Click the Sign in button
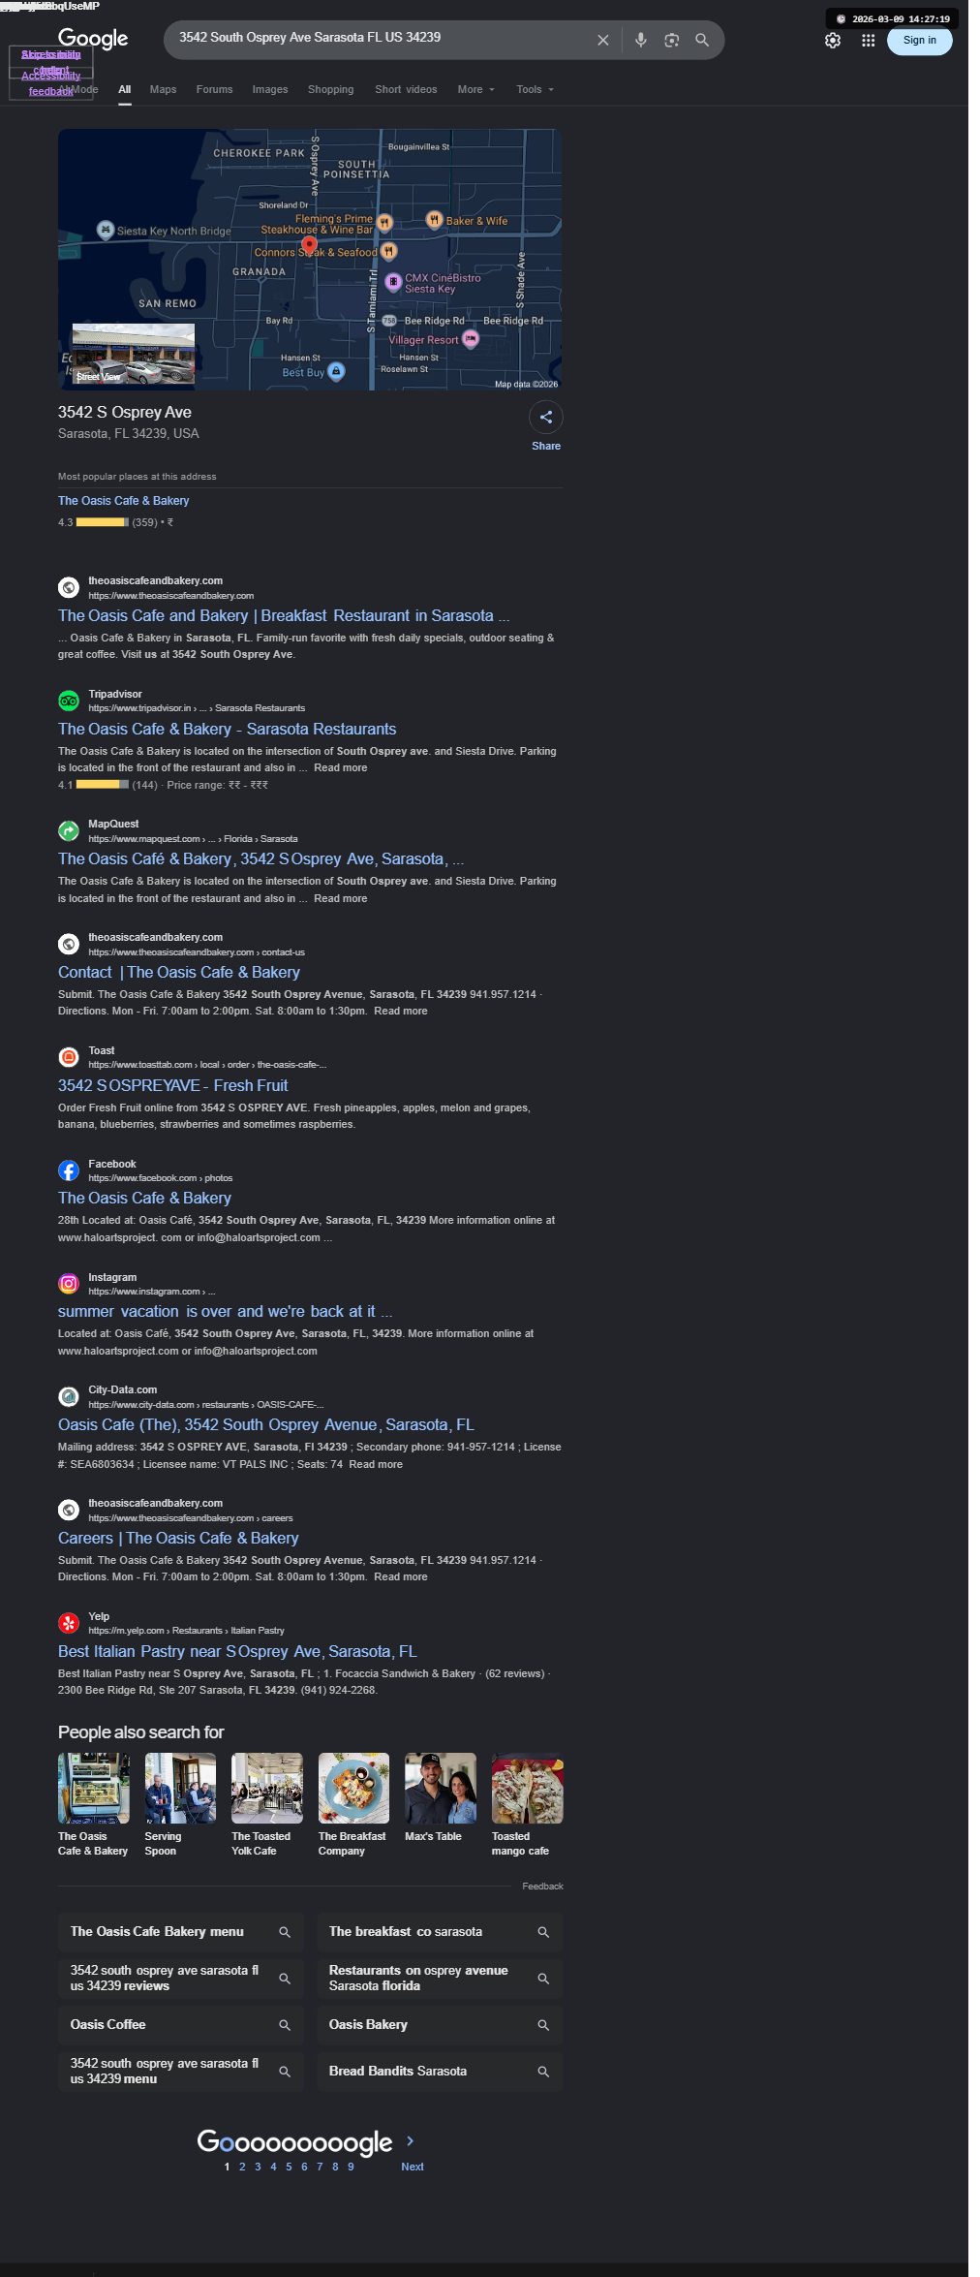The image size is (980, 2277). 919,41
